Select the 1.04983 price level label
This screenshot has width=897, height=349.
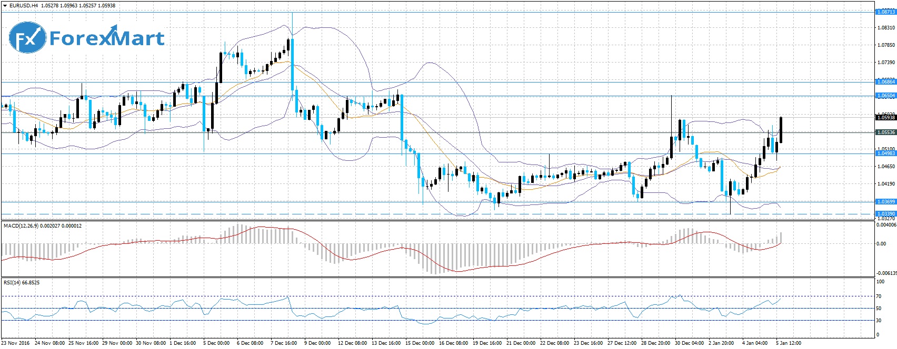coord(885,153)
